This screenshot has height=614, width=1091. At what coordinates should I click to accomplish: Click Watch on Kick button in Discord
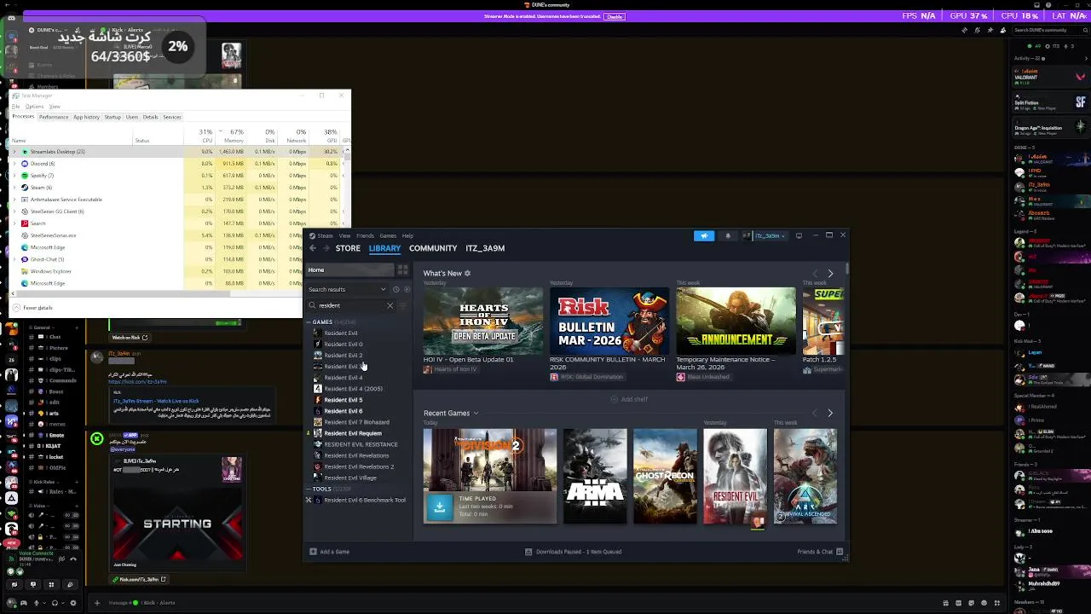(130, 338)
